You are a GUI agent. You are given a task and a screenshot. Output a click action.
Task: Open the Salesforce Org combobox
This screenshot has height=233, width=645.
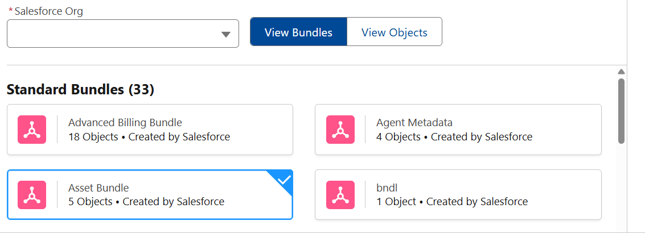[114, 34]
